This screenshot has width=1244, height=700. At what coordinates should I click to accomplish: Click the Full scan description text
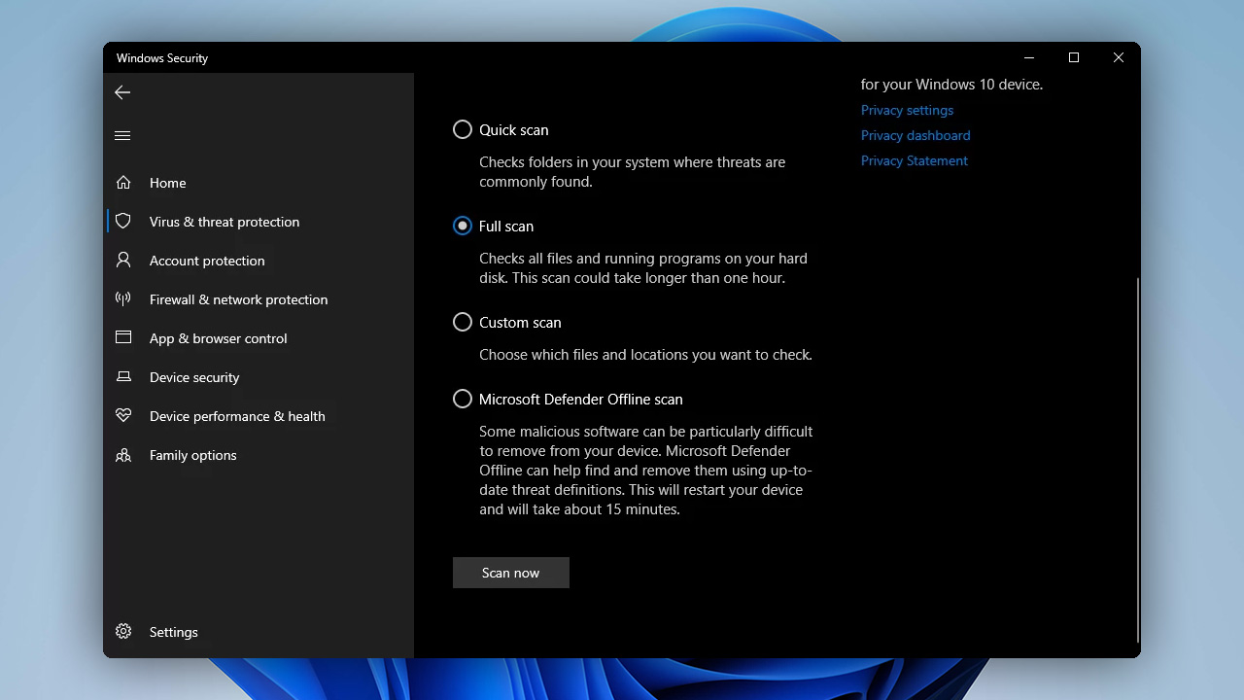click(x=643, y=268)
